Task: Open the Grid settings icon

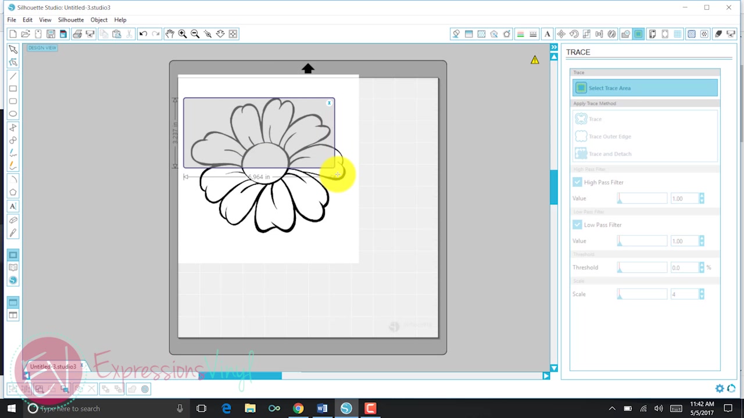Action: click(678, 34)
